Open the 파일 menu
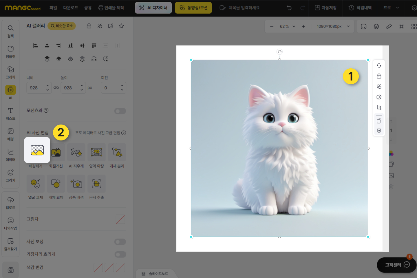The image size is (417, 278). 53,8
